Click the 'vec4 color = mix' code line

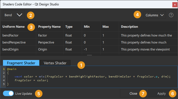point(92,76)
